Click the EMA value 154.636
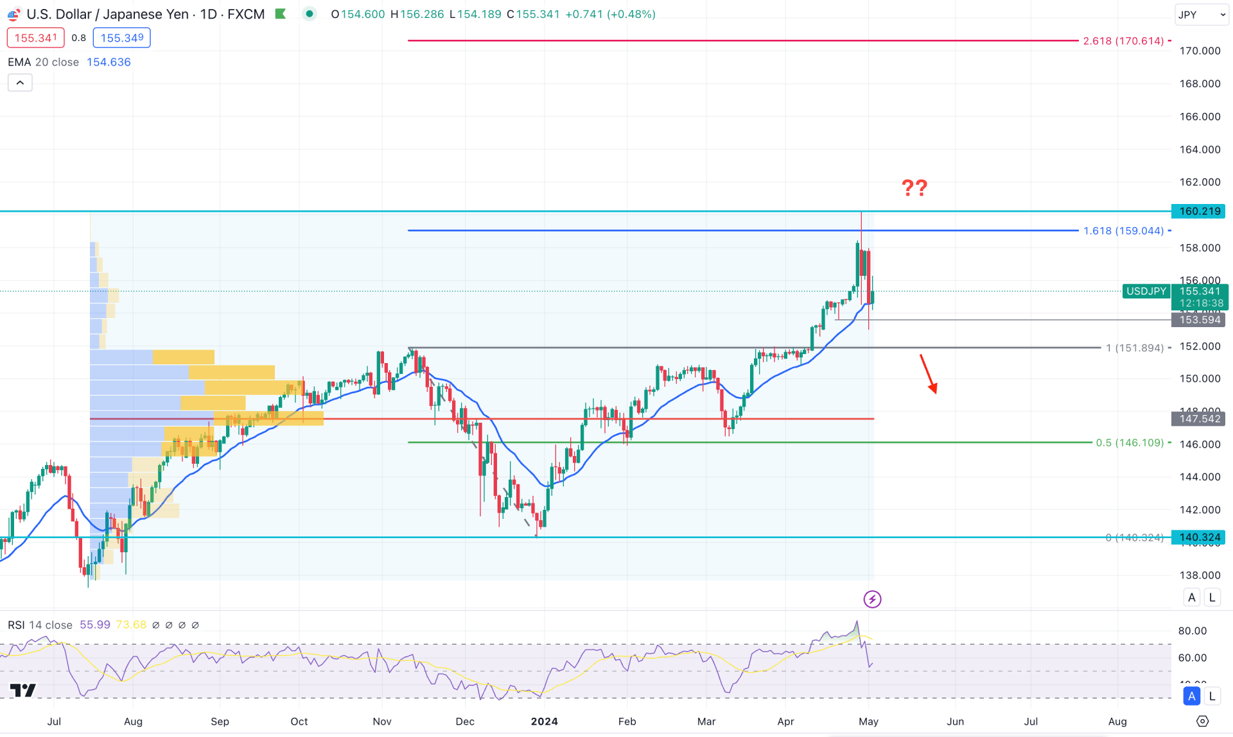The height and width of the screenshot is (737, 1233). click(109, 62)
